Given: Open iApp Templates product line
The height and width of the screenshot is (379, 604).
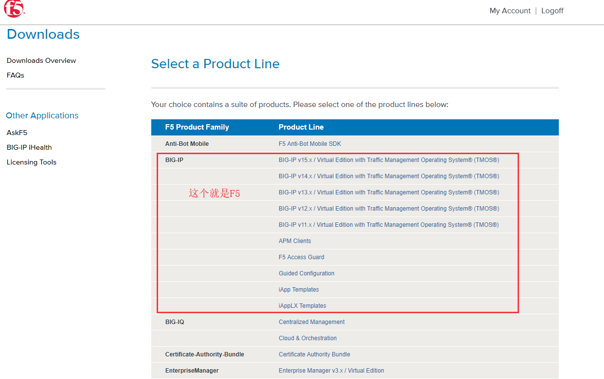Looking at the screenshot, I should (x=299, y=290).
